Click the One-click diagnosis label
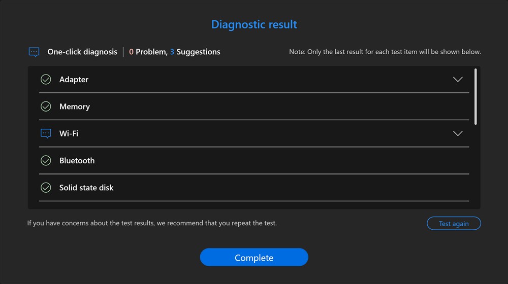This screenshot has height=284, width=508. pyautogui.click(x=82, y=52)
